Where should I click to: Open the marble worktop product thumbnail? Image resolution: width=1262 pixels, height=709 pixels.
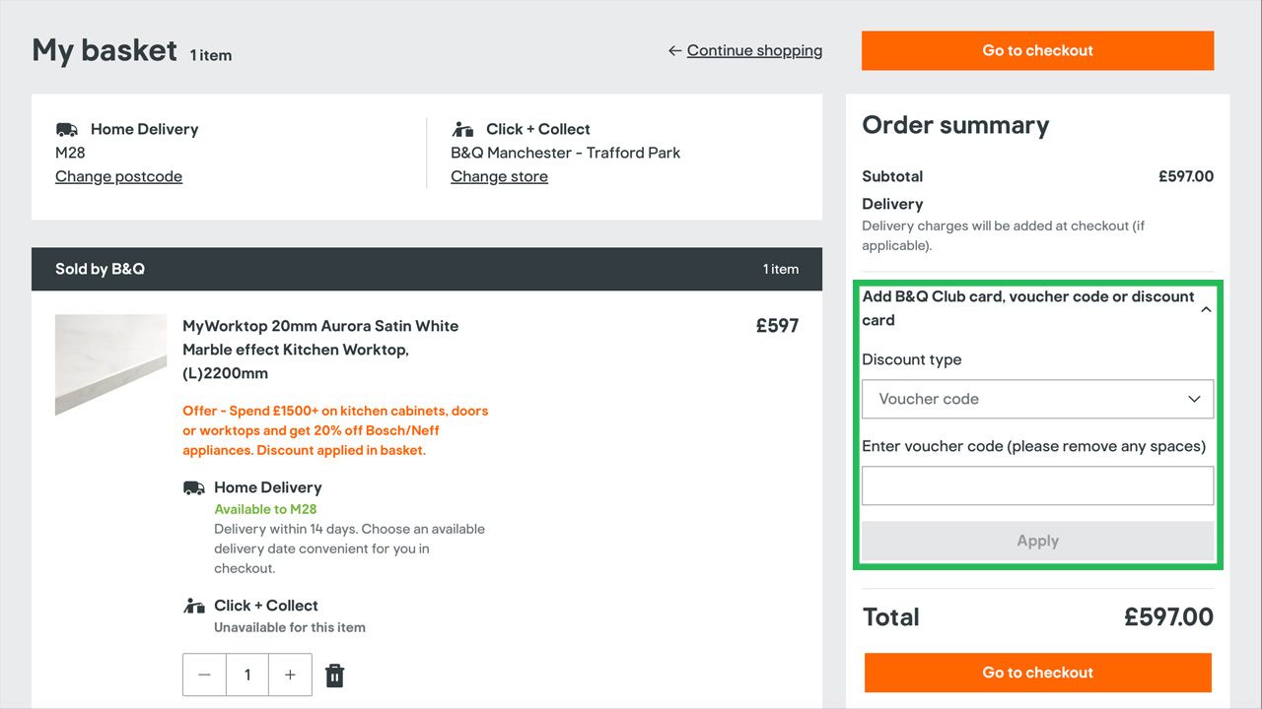coord(110,364)
